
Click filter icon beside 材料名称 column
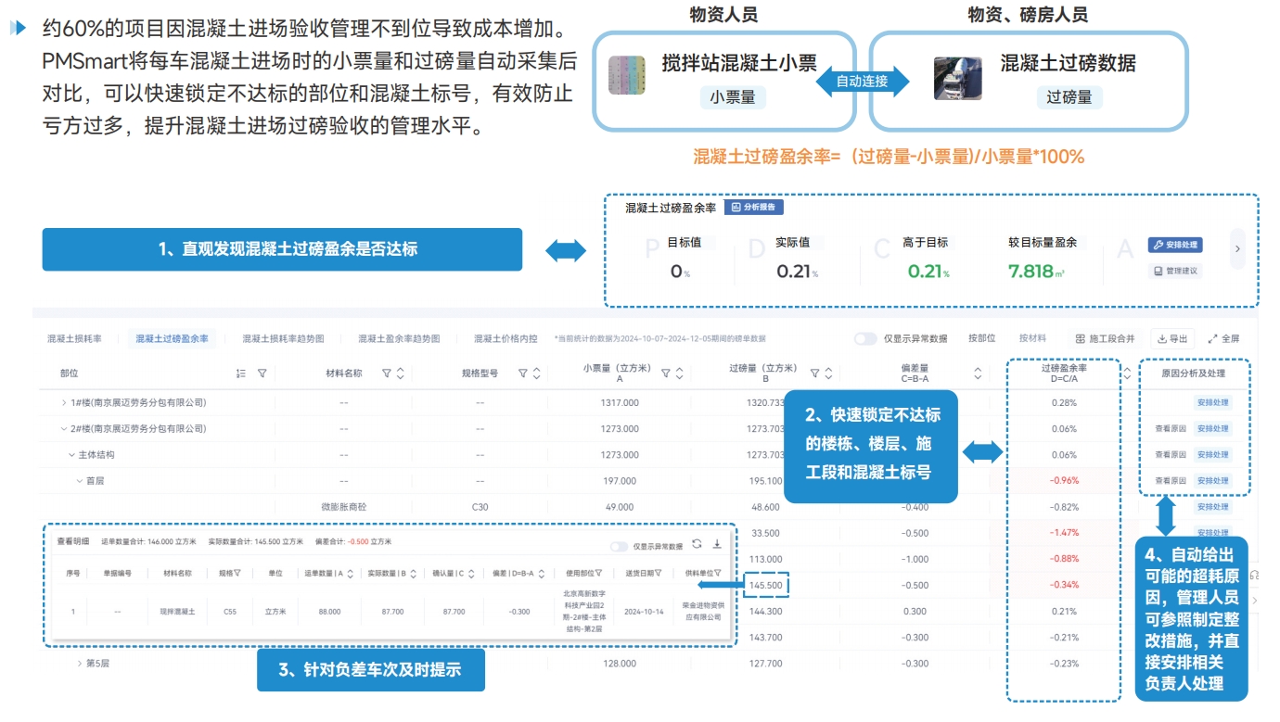pyautogui.click(x=386, y=374)
